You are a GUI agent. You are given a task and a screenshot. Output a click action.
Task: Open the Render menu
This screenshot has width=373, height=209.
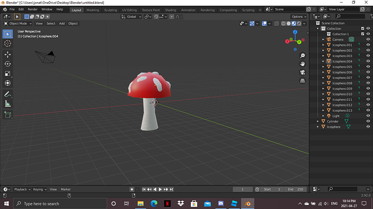click(x=32, y=10)
